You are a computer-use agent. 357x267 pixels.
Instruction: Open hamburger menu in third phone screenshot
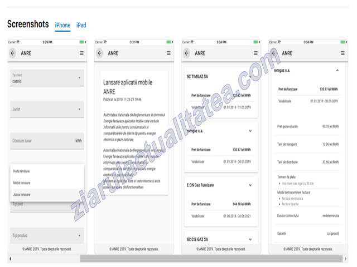click(x=256, y=53)
